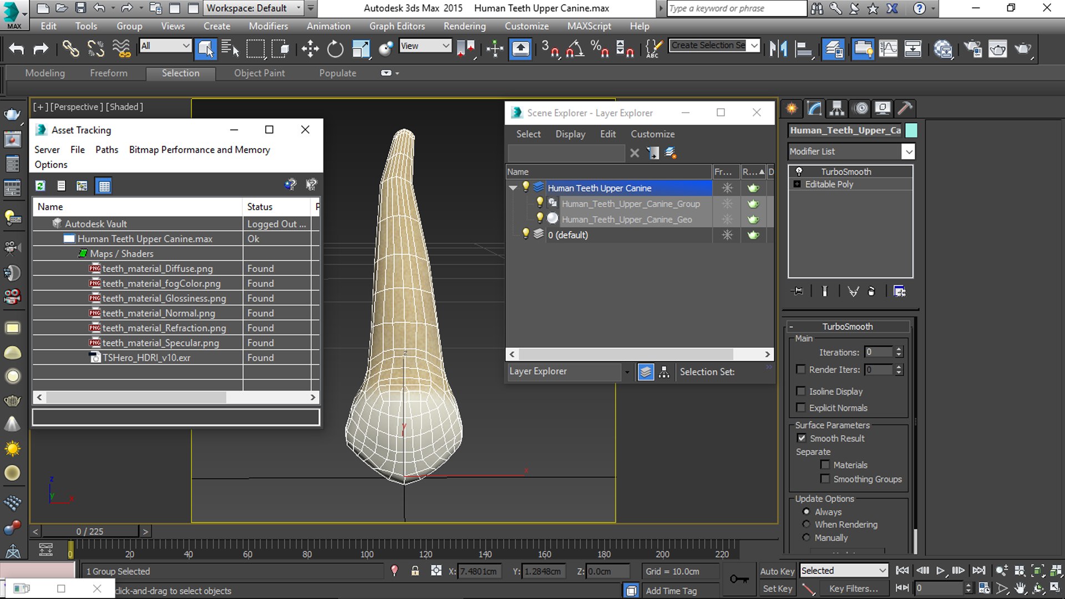Collapse the Human Teeth Upper Canine layer
This screenshot has width=1065, height=599.
tap(513, 188)
